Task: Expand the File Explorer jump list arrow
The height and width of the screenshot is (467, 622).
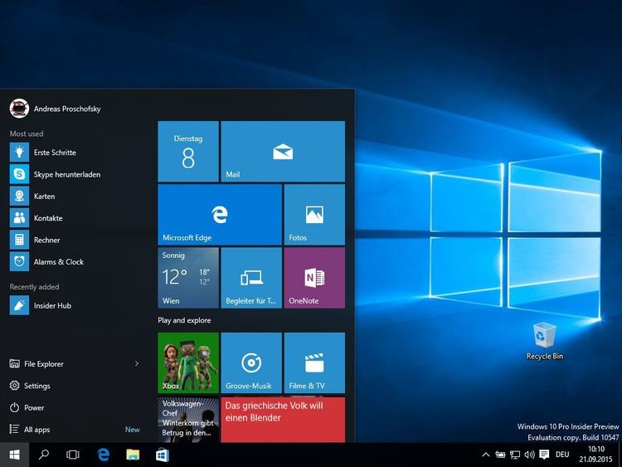Action: coord(137,363)
